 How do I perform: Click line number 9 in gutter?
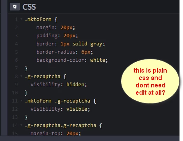click(16, 85)
